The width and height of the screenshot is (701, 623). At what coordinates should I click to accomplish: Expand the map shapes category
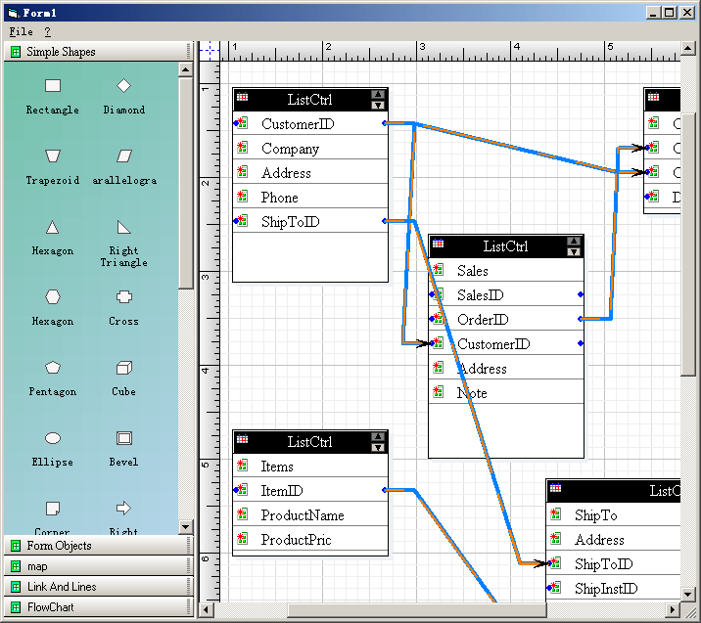98,566
